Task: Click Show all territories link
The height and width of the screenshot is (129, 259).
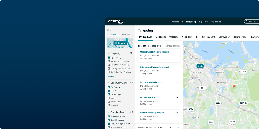Action: pos(111,76)
